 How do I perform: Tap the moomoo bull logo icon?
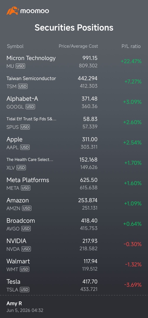click(x=13, y=11)
